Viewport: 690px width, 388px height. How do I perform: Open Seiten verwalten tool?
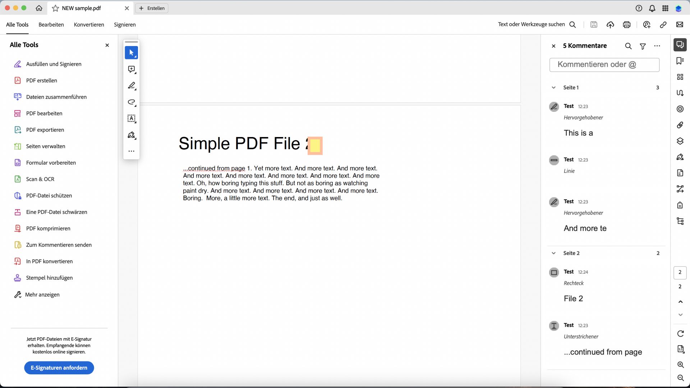coord(40,146)
